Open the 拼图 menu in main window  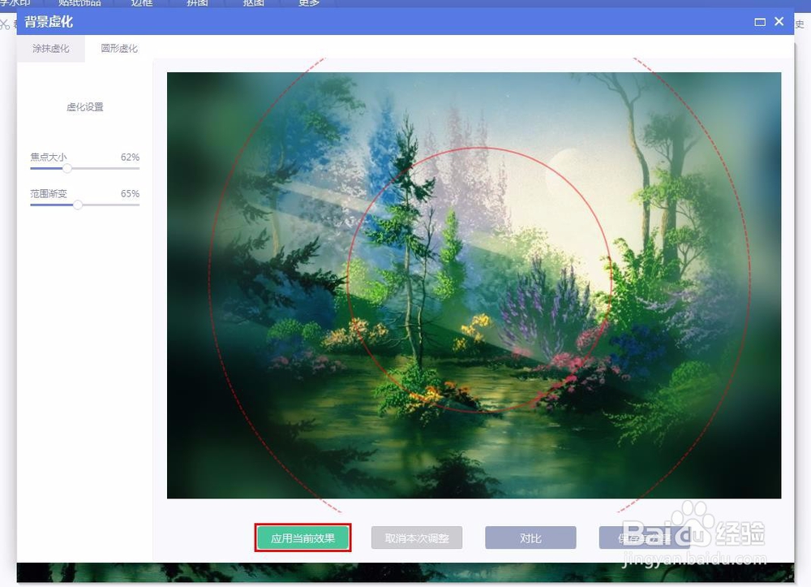pyautogui.click(x=197, y=3)
